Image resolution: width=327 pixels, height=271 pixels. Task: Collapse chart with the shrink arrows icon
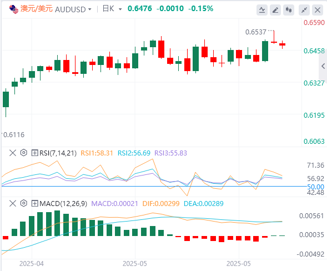pyautogui.click(x=304, y=10)
